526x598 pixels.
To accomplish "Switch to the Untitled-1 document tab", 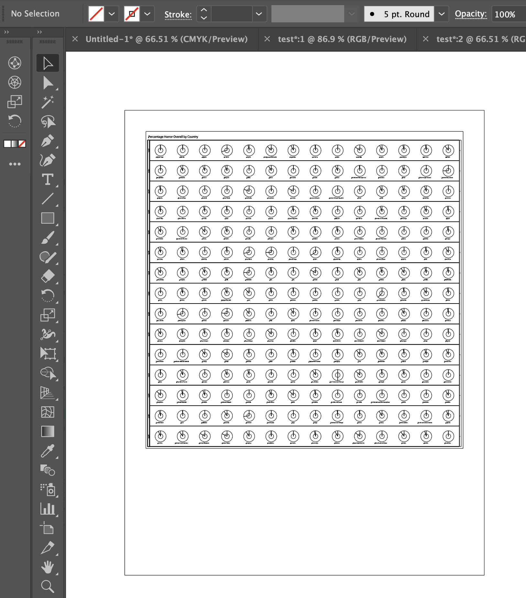I will (167, 39).
